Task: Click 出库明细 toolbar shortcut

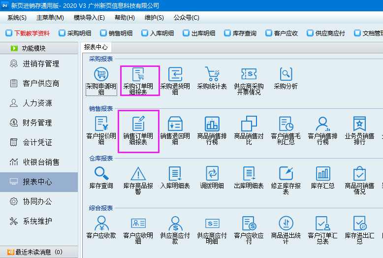Action: 199,33
